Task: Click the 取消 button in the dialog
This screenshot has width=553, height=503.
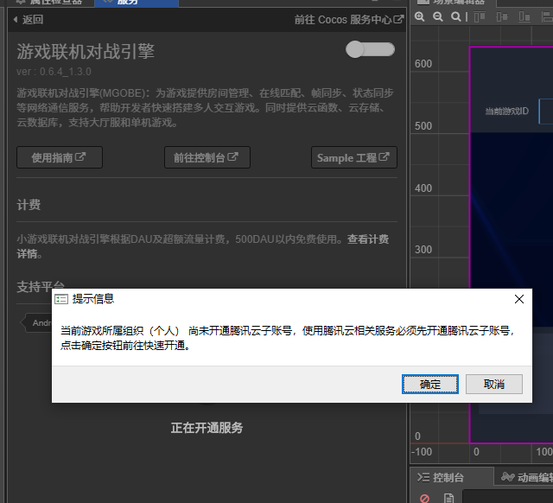Action: tap(493, 384)
